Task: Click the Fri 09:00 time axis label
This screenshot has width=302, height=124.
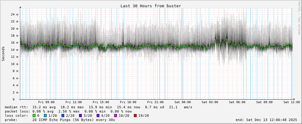Action: 46,102
